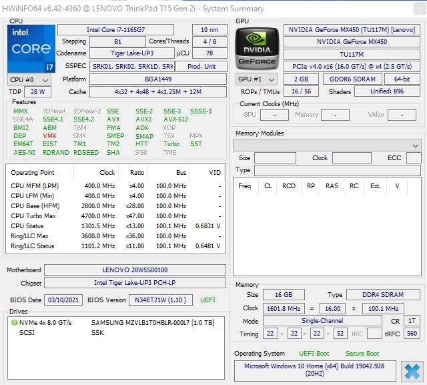
Task: Click the 64-bit bus width field
Action: (402, 79)
